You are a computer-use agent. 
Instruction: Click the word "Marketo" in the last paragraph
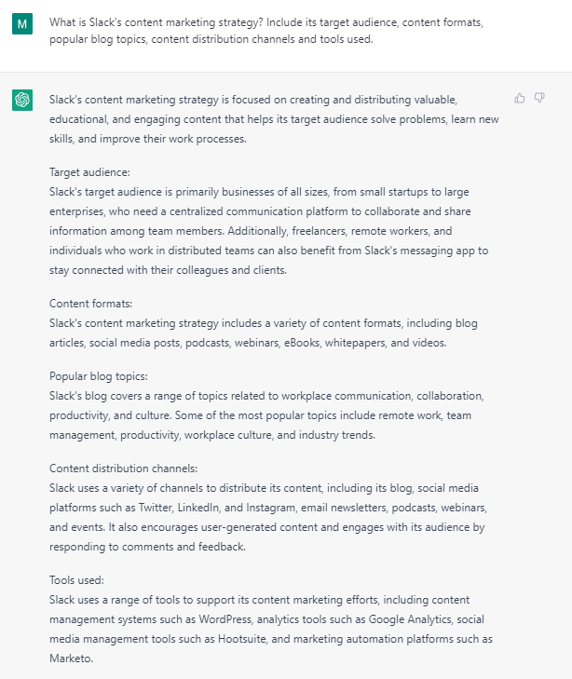point(72,658)
